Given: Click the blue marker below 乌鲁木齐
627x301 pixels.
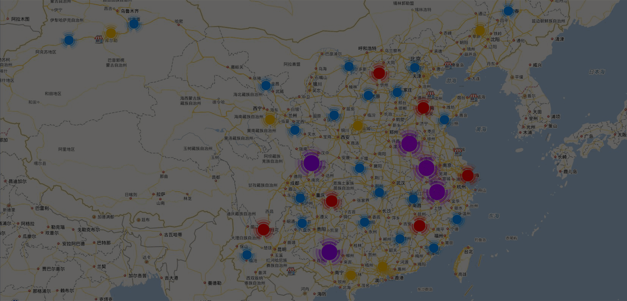Looking at the screenshot, I should [x=134, y=24].
